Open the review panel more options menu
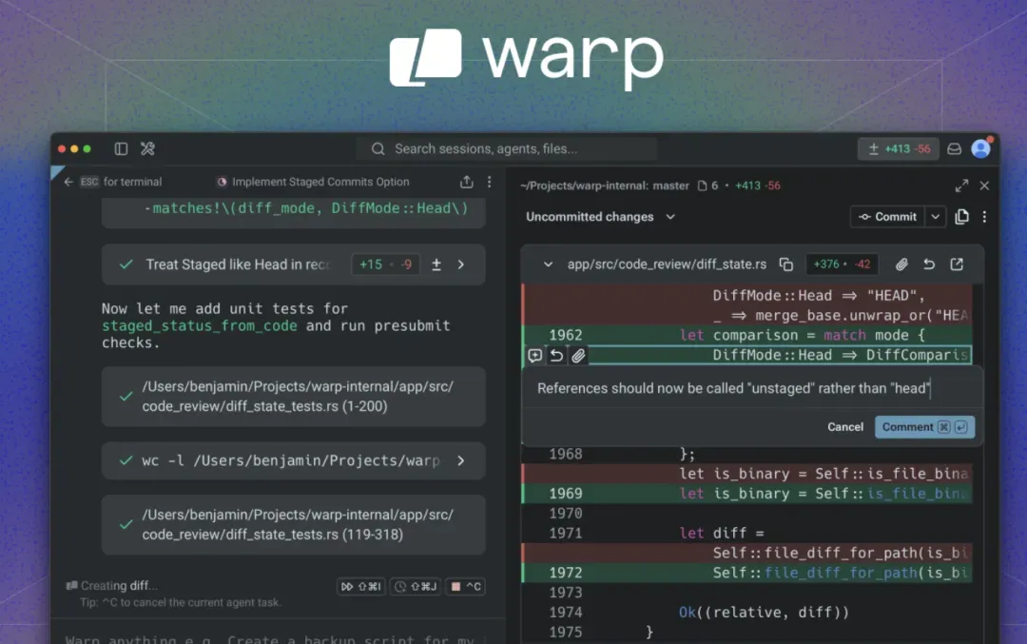 click(x=984, y=217)
